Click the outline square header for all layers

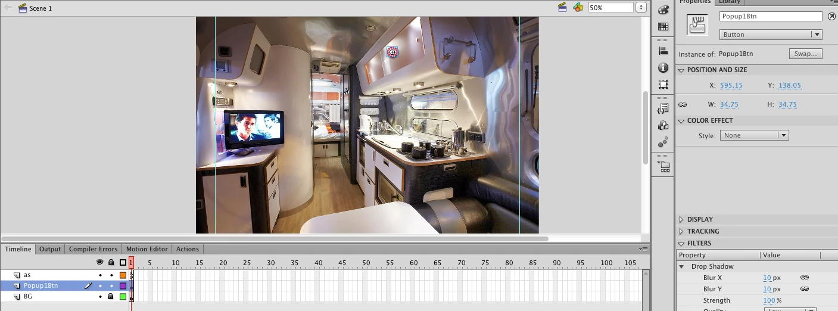pos(123,262)
